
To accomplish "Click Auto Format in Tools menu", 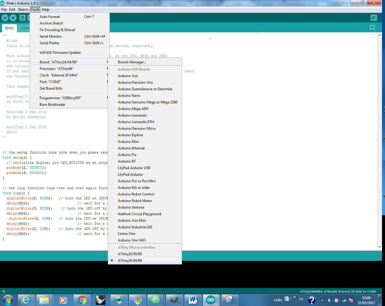I will [x=69, y=17].
